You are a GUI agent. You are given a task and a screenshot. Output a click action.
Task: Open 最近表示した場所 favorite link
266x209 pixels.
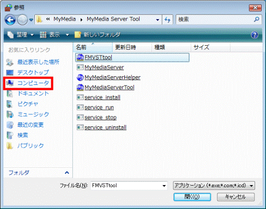[38, 62]
